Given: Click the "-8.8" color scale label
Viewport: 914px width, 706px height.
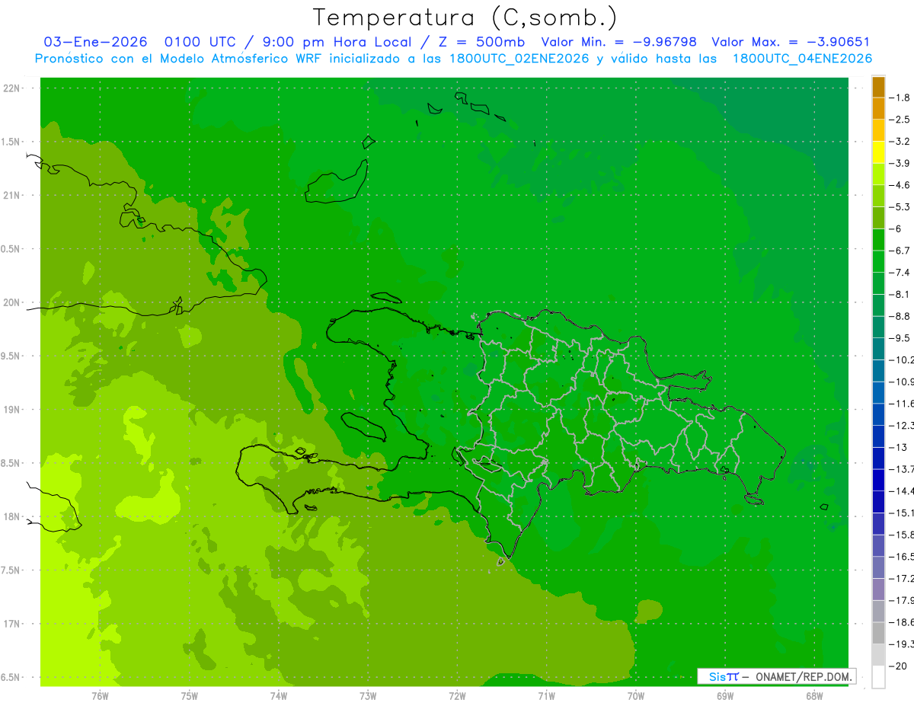Looking at the screenshot, I should point(900,316).
